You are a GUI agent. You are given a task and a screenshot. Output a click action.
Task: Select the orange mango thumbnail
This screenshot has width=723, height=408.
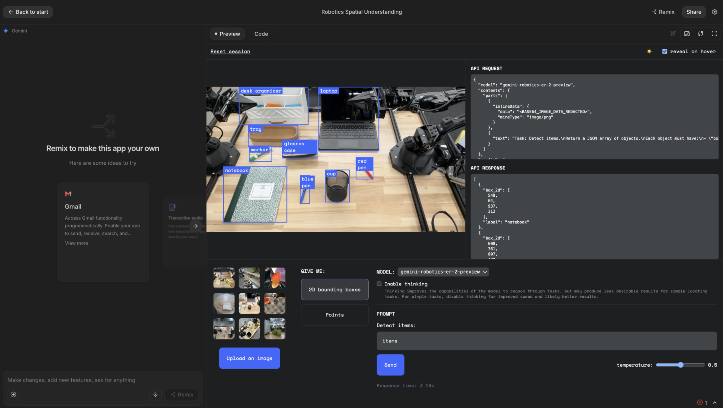275,278
